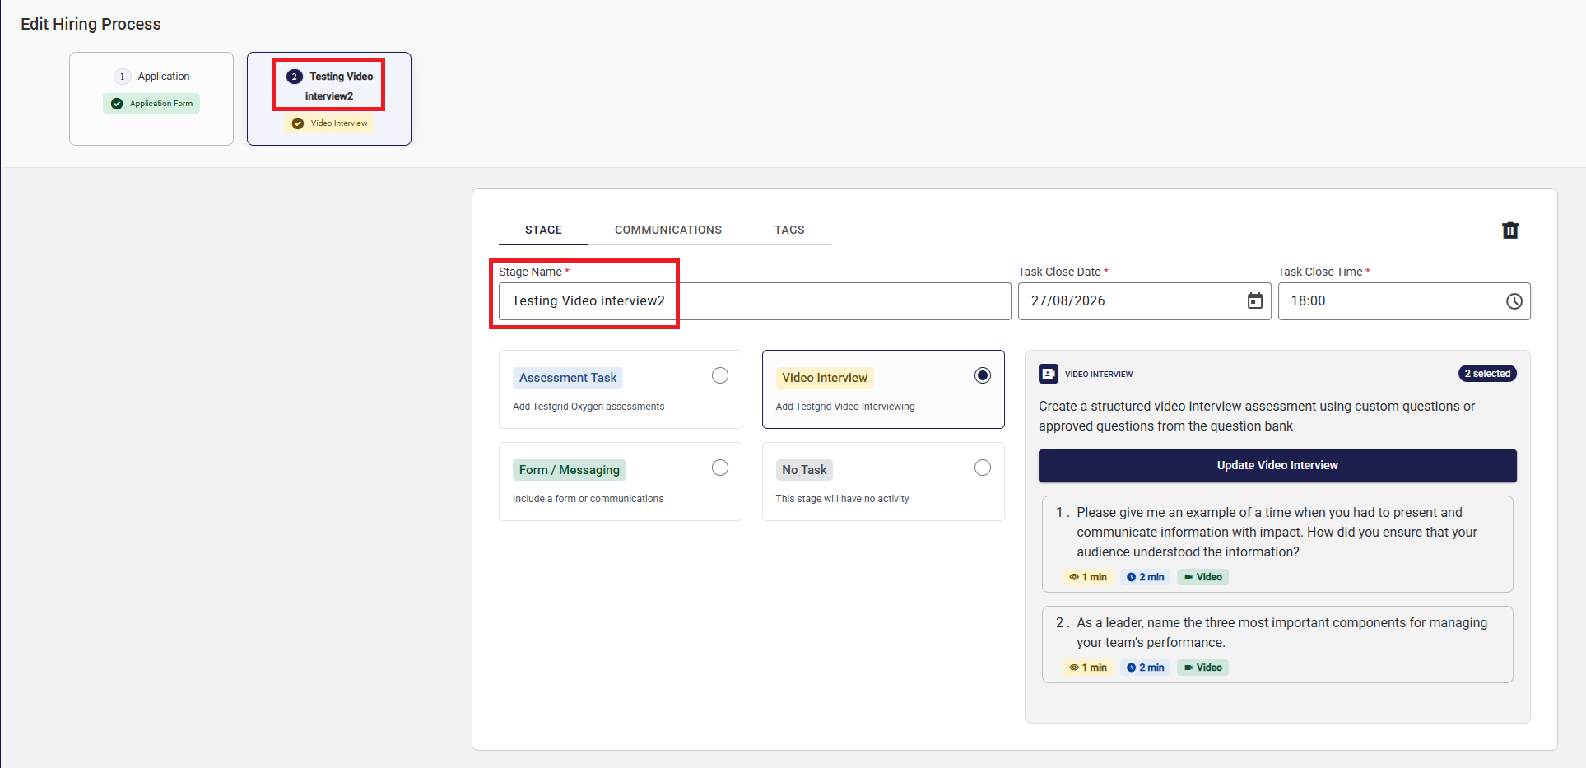1586x768 pixels.
Task: Click the Form / Messaging label
Action: click(570, 470)
